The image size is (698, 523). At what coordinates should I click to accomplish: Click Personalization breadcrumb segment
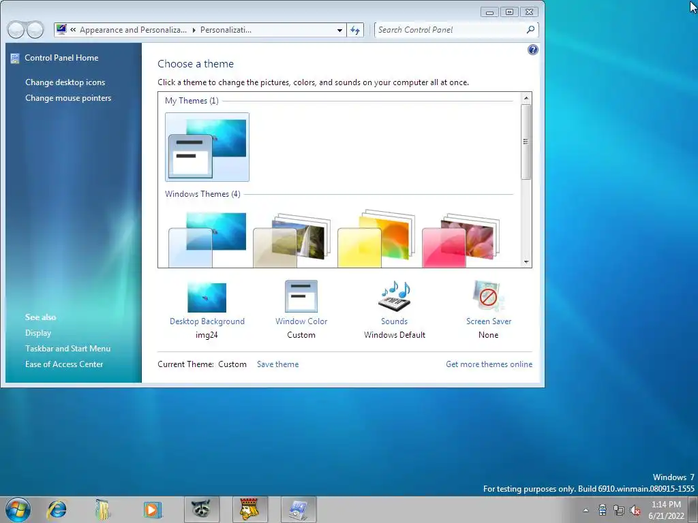click(x=226, y=30)
